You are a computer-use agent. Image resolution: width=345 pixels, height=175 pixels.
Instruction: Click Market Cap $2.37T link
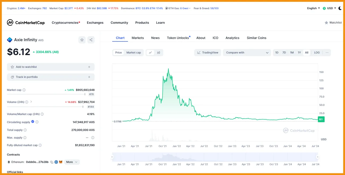pyautogui.click(x=61, y=8)
